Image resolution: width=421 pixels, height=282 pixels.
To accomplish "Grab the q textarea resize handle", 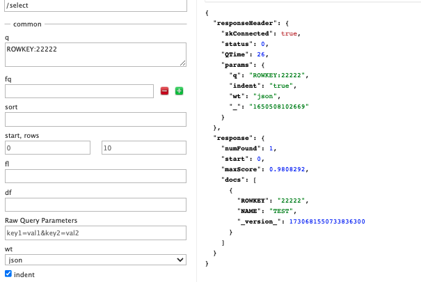I will [x=183, y=63].
